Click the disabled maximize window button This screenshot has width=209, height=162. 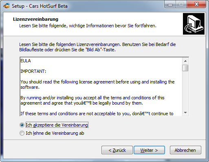[181, 4]
